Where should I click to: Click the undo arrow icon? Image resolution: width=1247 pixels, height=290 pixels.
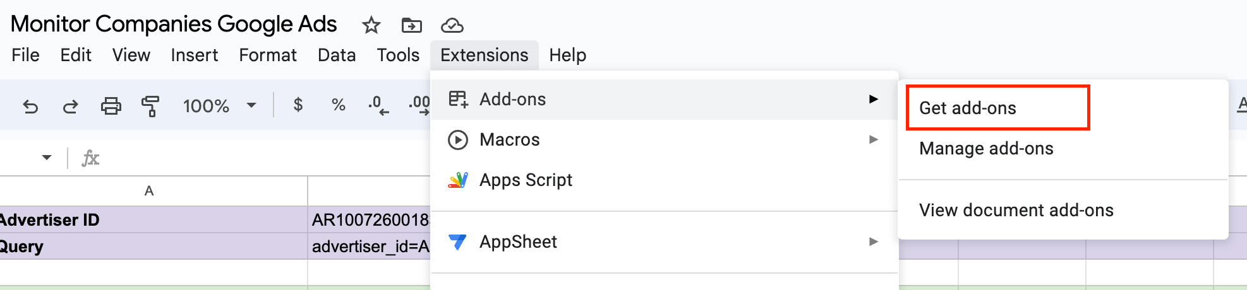30,106
